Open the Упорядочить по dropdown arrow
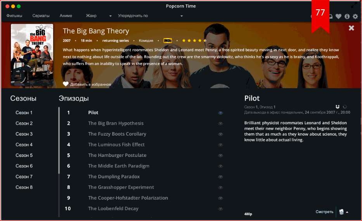Image resolution: width=362 pixels, height=221 pixels. click(x=182, y=16)
